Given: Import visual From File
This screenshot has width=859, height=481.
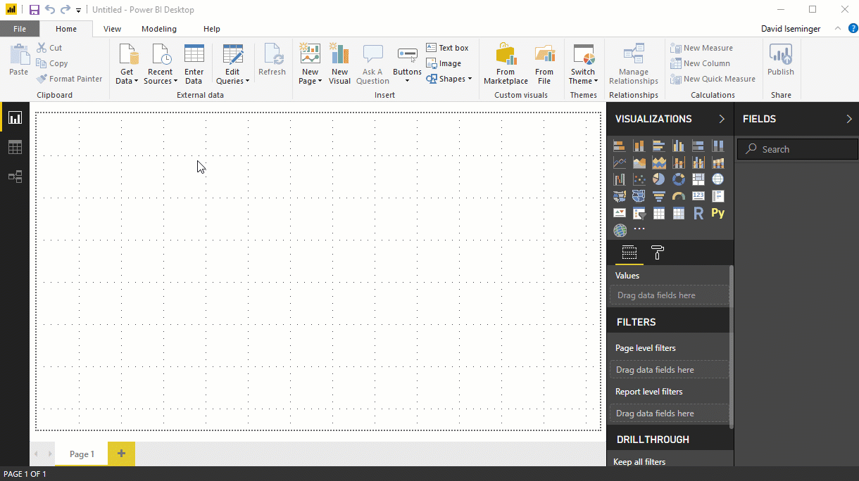Looking at the screenshot, I should (544, 65).
